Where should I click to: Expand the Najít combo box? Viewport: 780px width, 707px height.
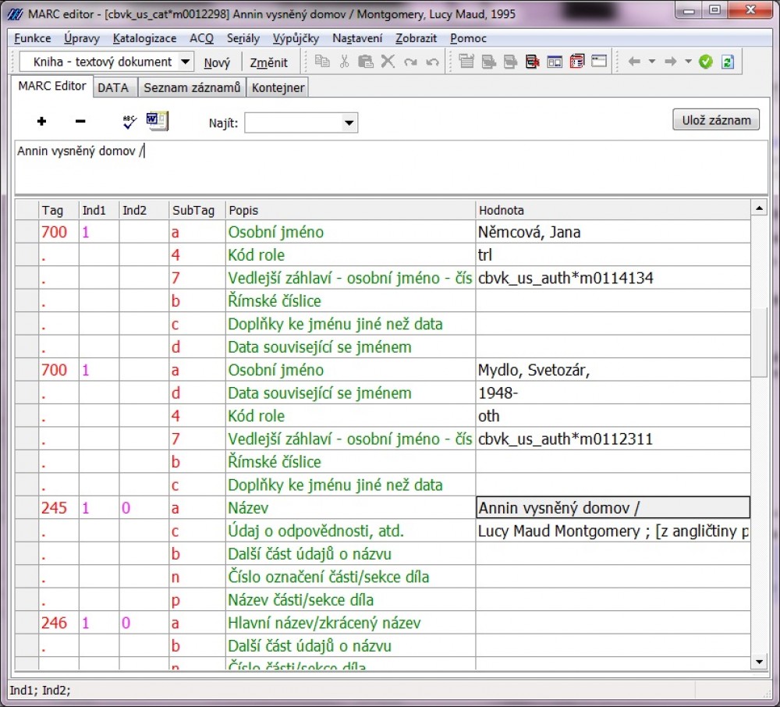coord(349,123)
